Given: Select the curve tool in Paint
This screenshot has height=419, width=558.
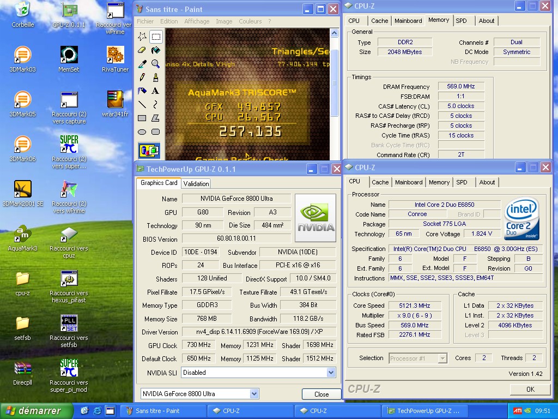Looking at the screenshot, I should [155, 104].
